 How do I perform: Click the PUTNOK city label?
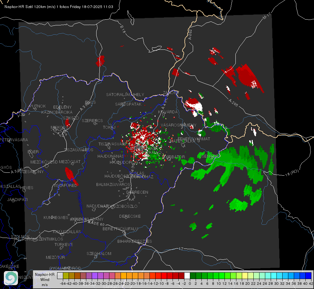pyautogui.click(x=38, y=106)
